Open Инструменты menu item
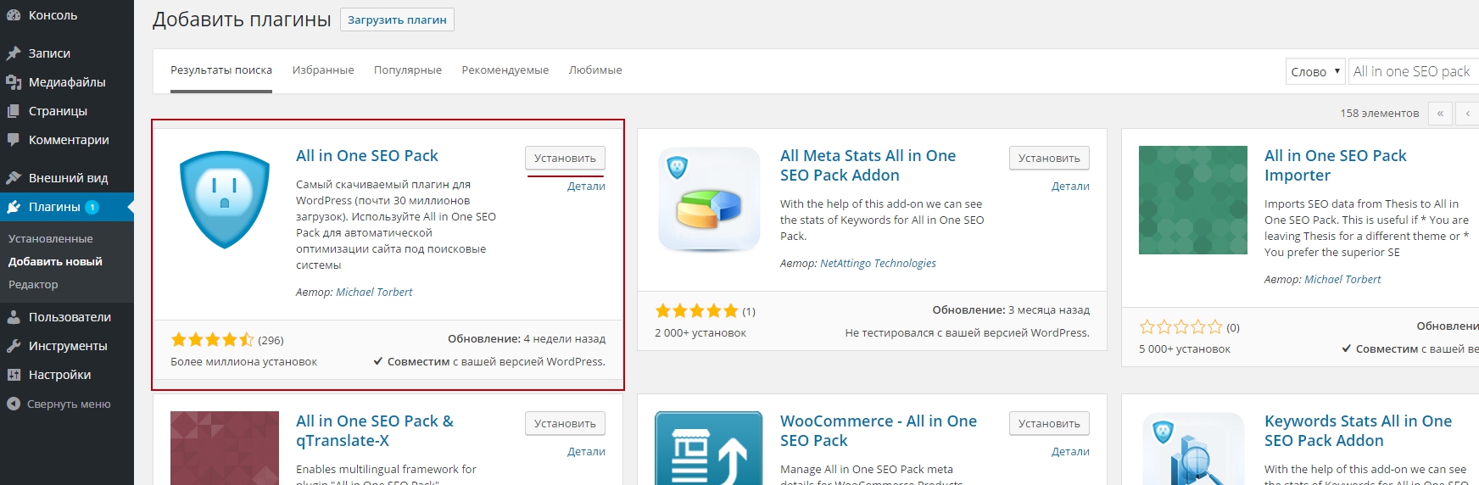1479x485 pixels. click(67, 346)
